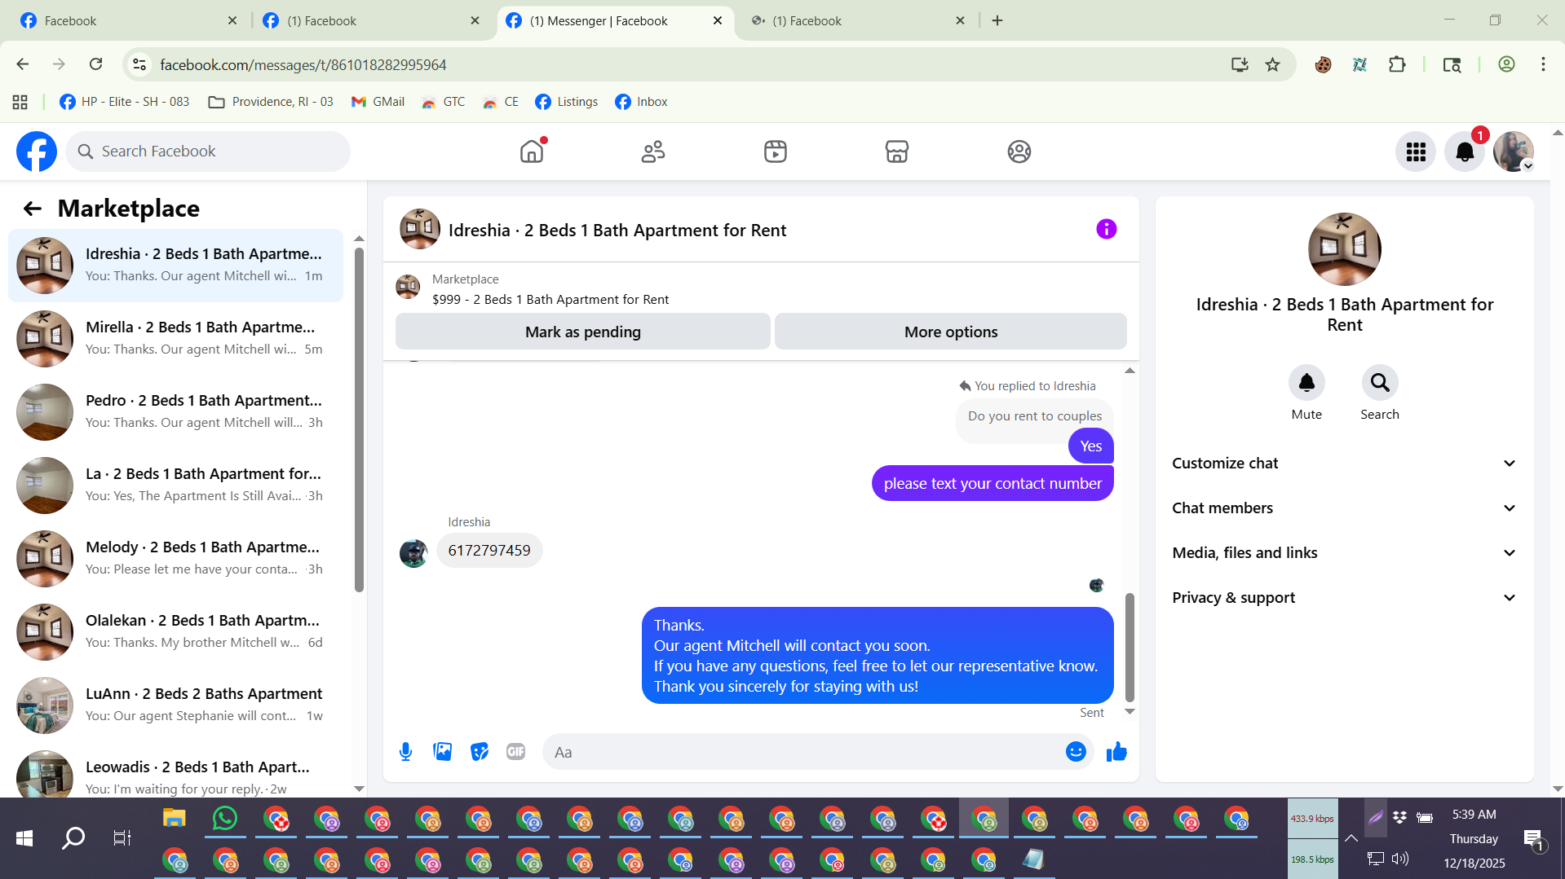This screenshot has height=879, width=1565.
Task: Record a voice clip
Action: point(405,752)
